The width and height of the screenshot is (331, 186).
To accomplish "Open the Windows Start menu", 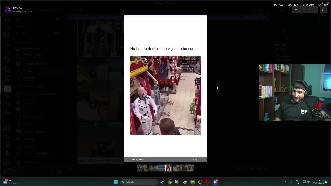I will (116, 182).
